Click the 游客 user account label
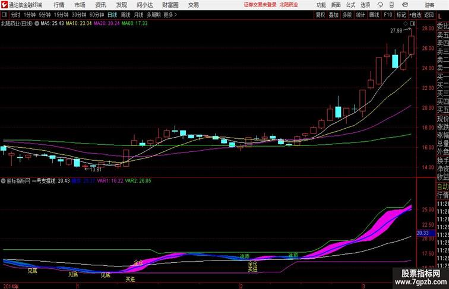Screen dimensions: 449x289 pos(429,5)
